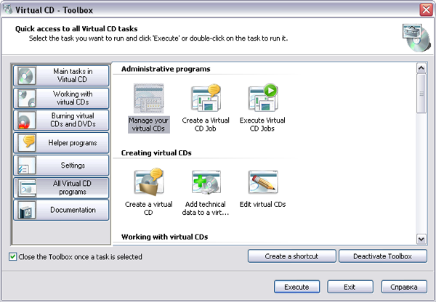The image size is (436, 302).
Task: Click the Deactivate Toolbox button
Action: pos(383,256)
